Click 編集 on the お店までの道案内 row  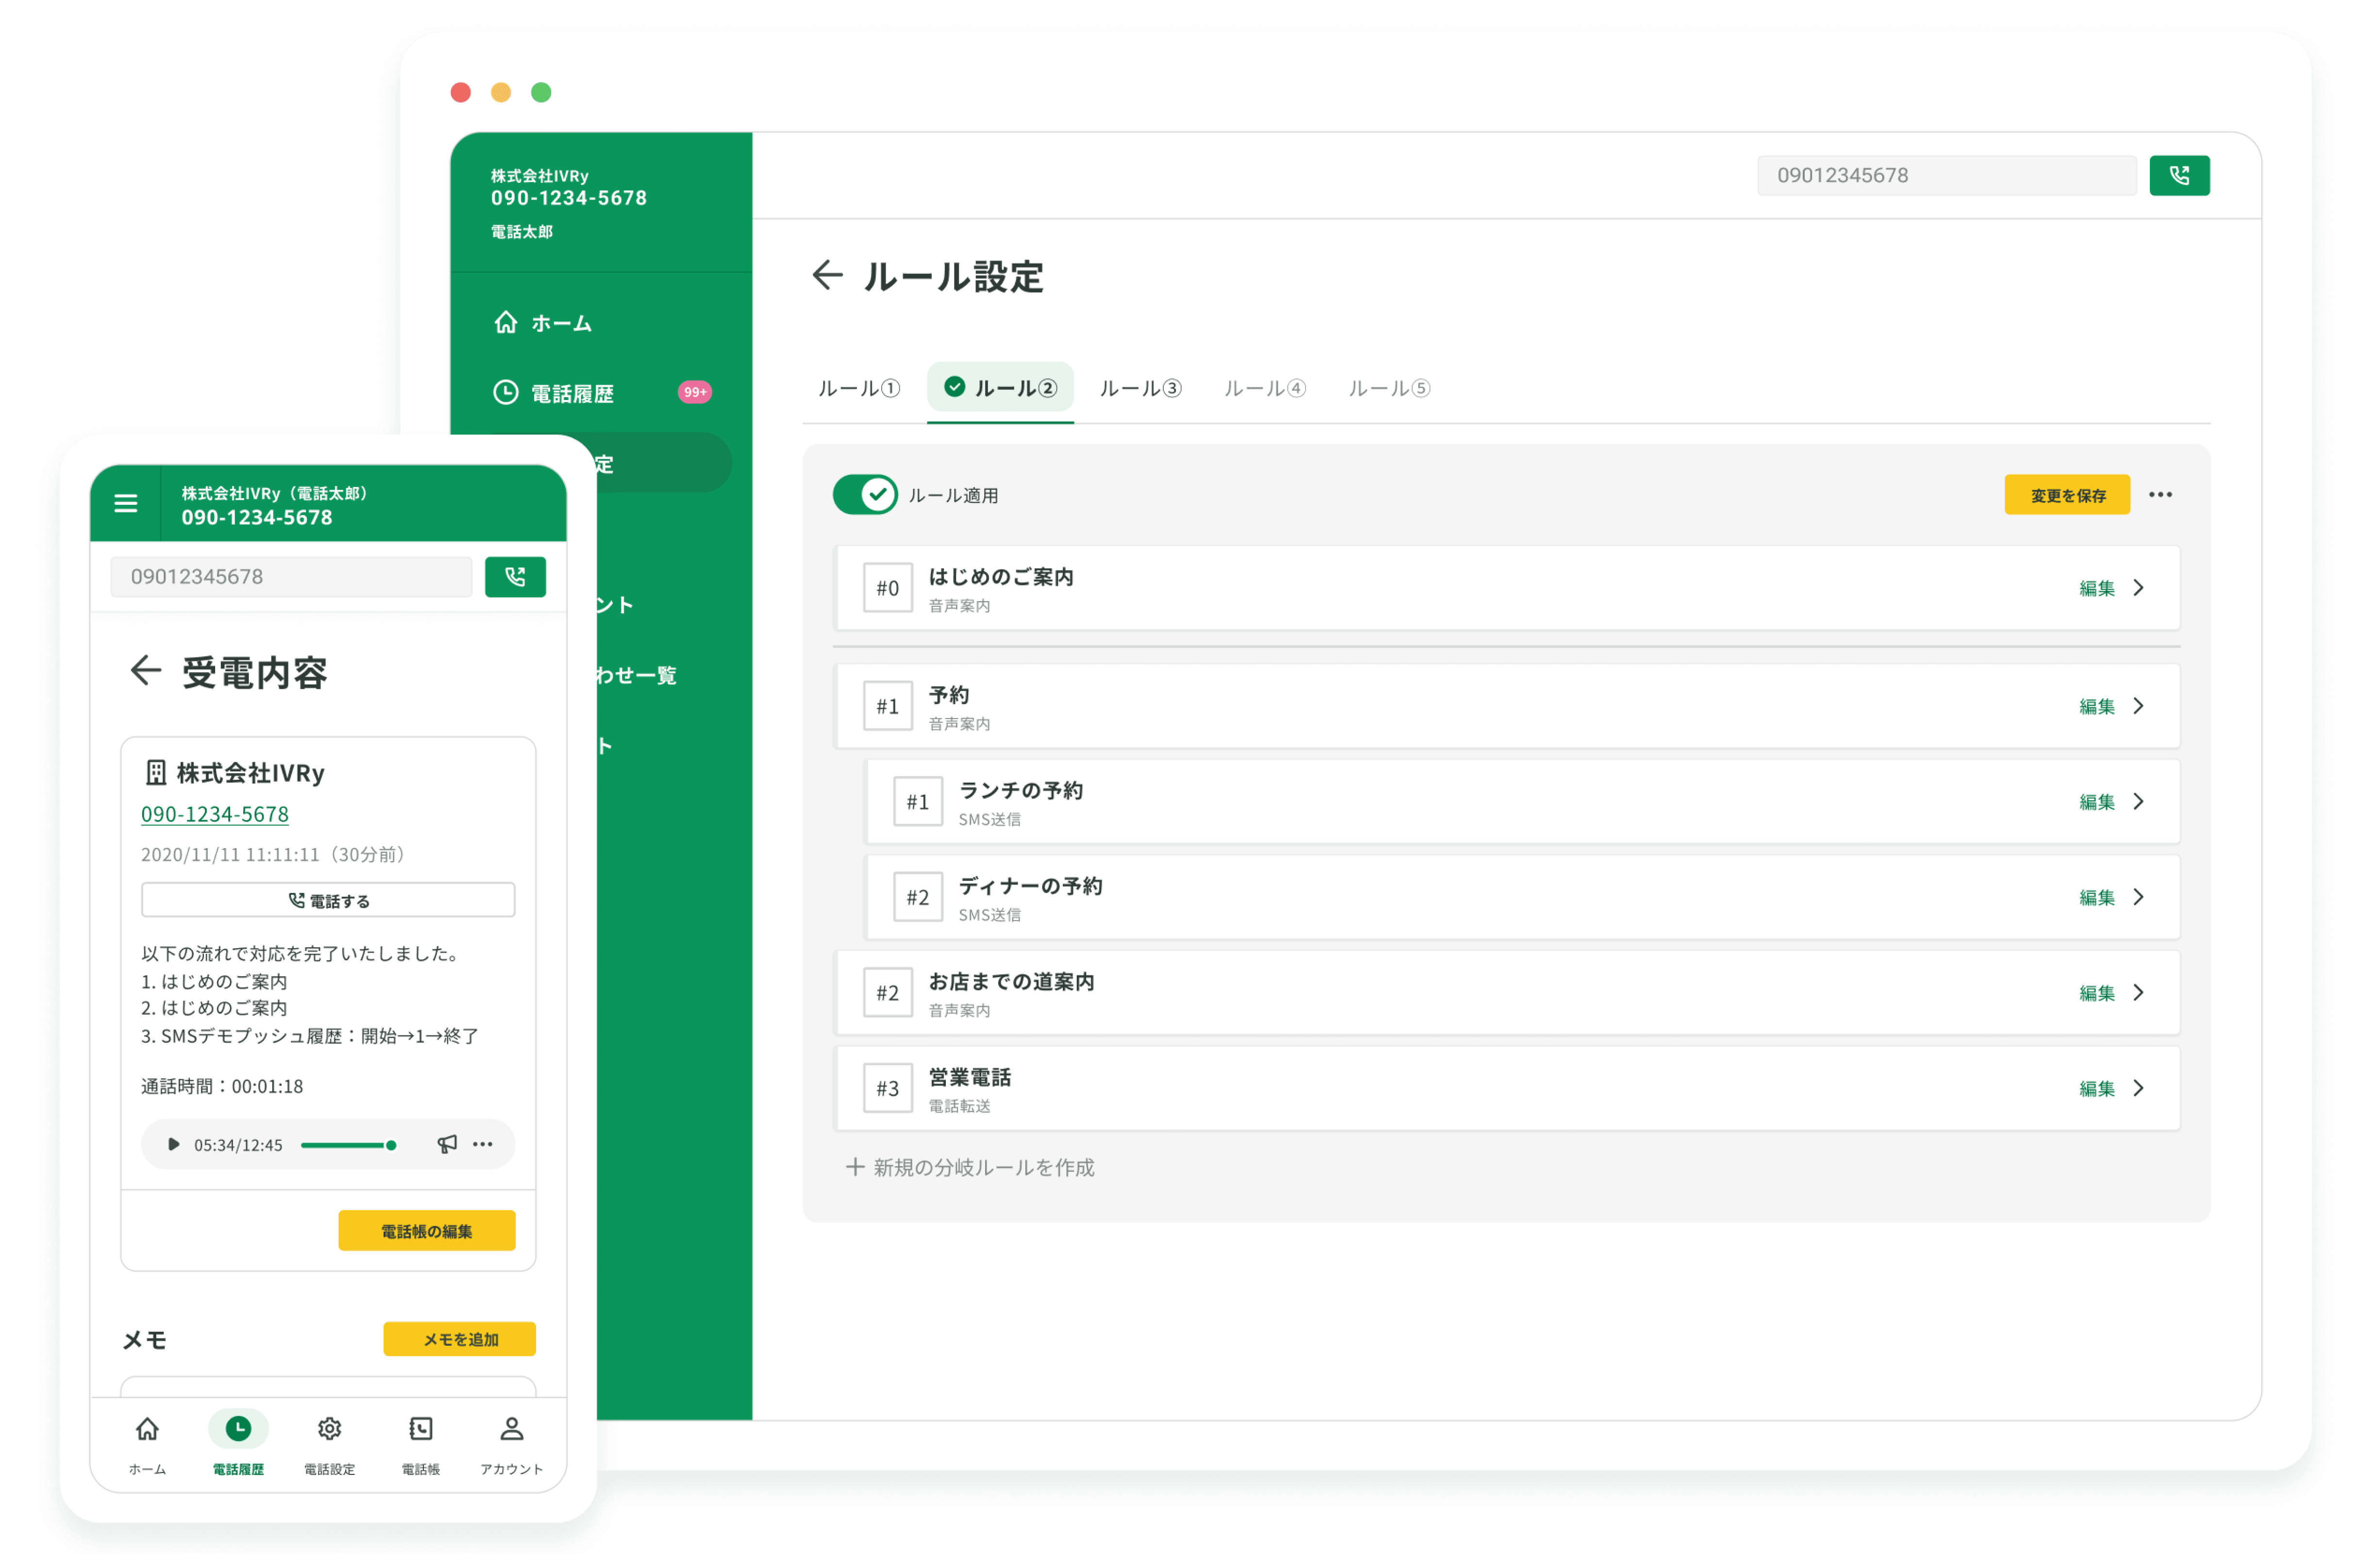[2096, 993]
